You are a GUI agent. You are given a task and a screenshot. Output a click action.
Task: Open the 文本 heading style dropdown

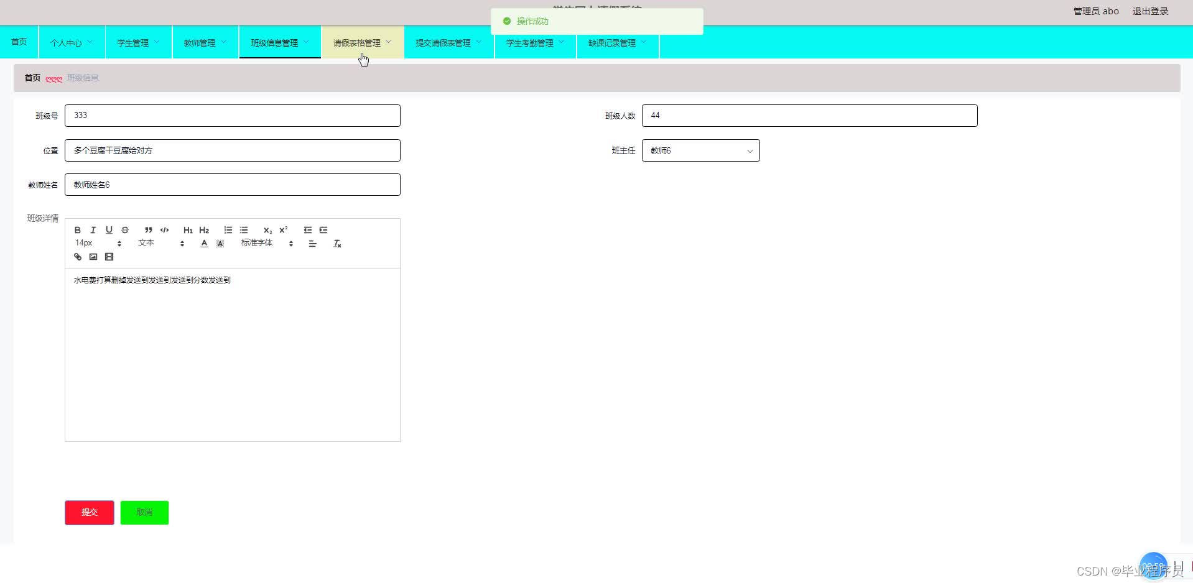(x=161, y=243)
